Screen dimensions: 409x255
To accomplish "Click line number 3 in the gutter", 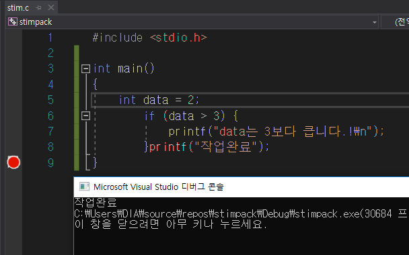I will [x=50, y=68].
